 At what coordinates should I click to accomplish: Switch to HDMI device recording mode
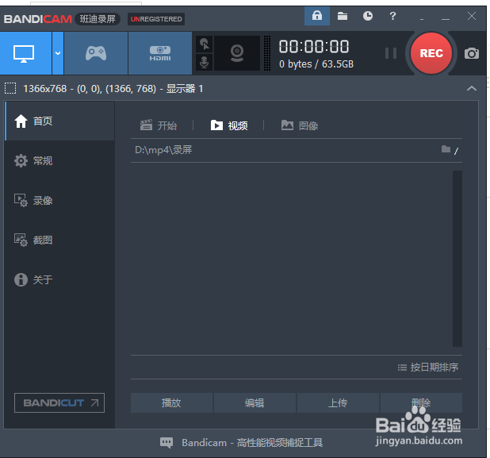pyautogui.click(x=160, y=53)
